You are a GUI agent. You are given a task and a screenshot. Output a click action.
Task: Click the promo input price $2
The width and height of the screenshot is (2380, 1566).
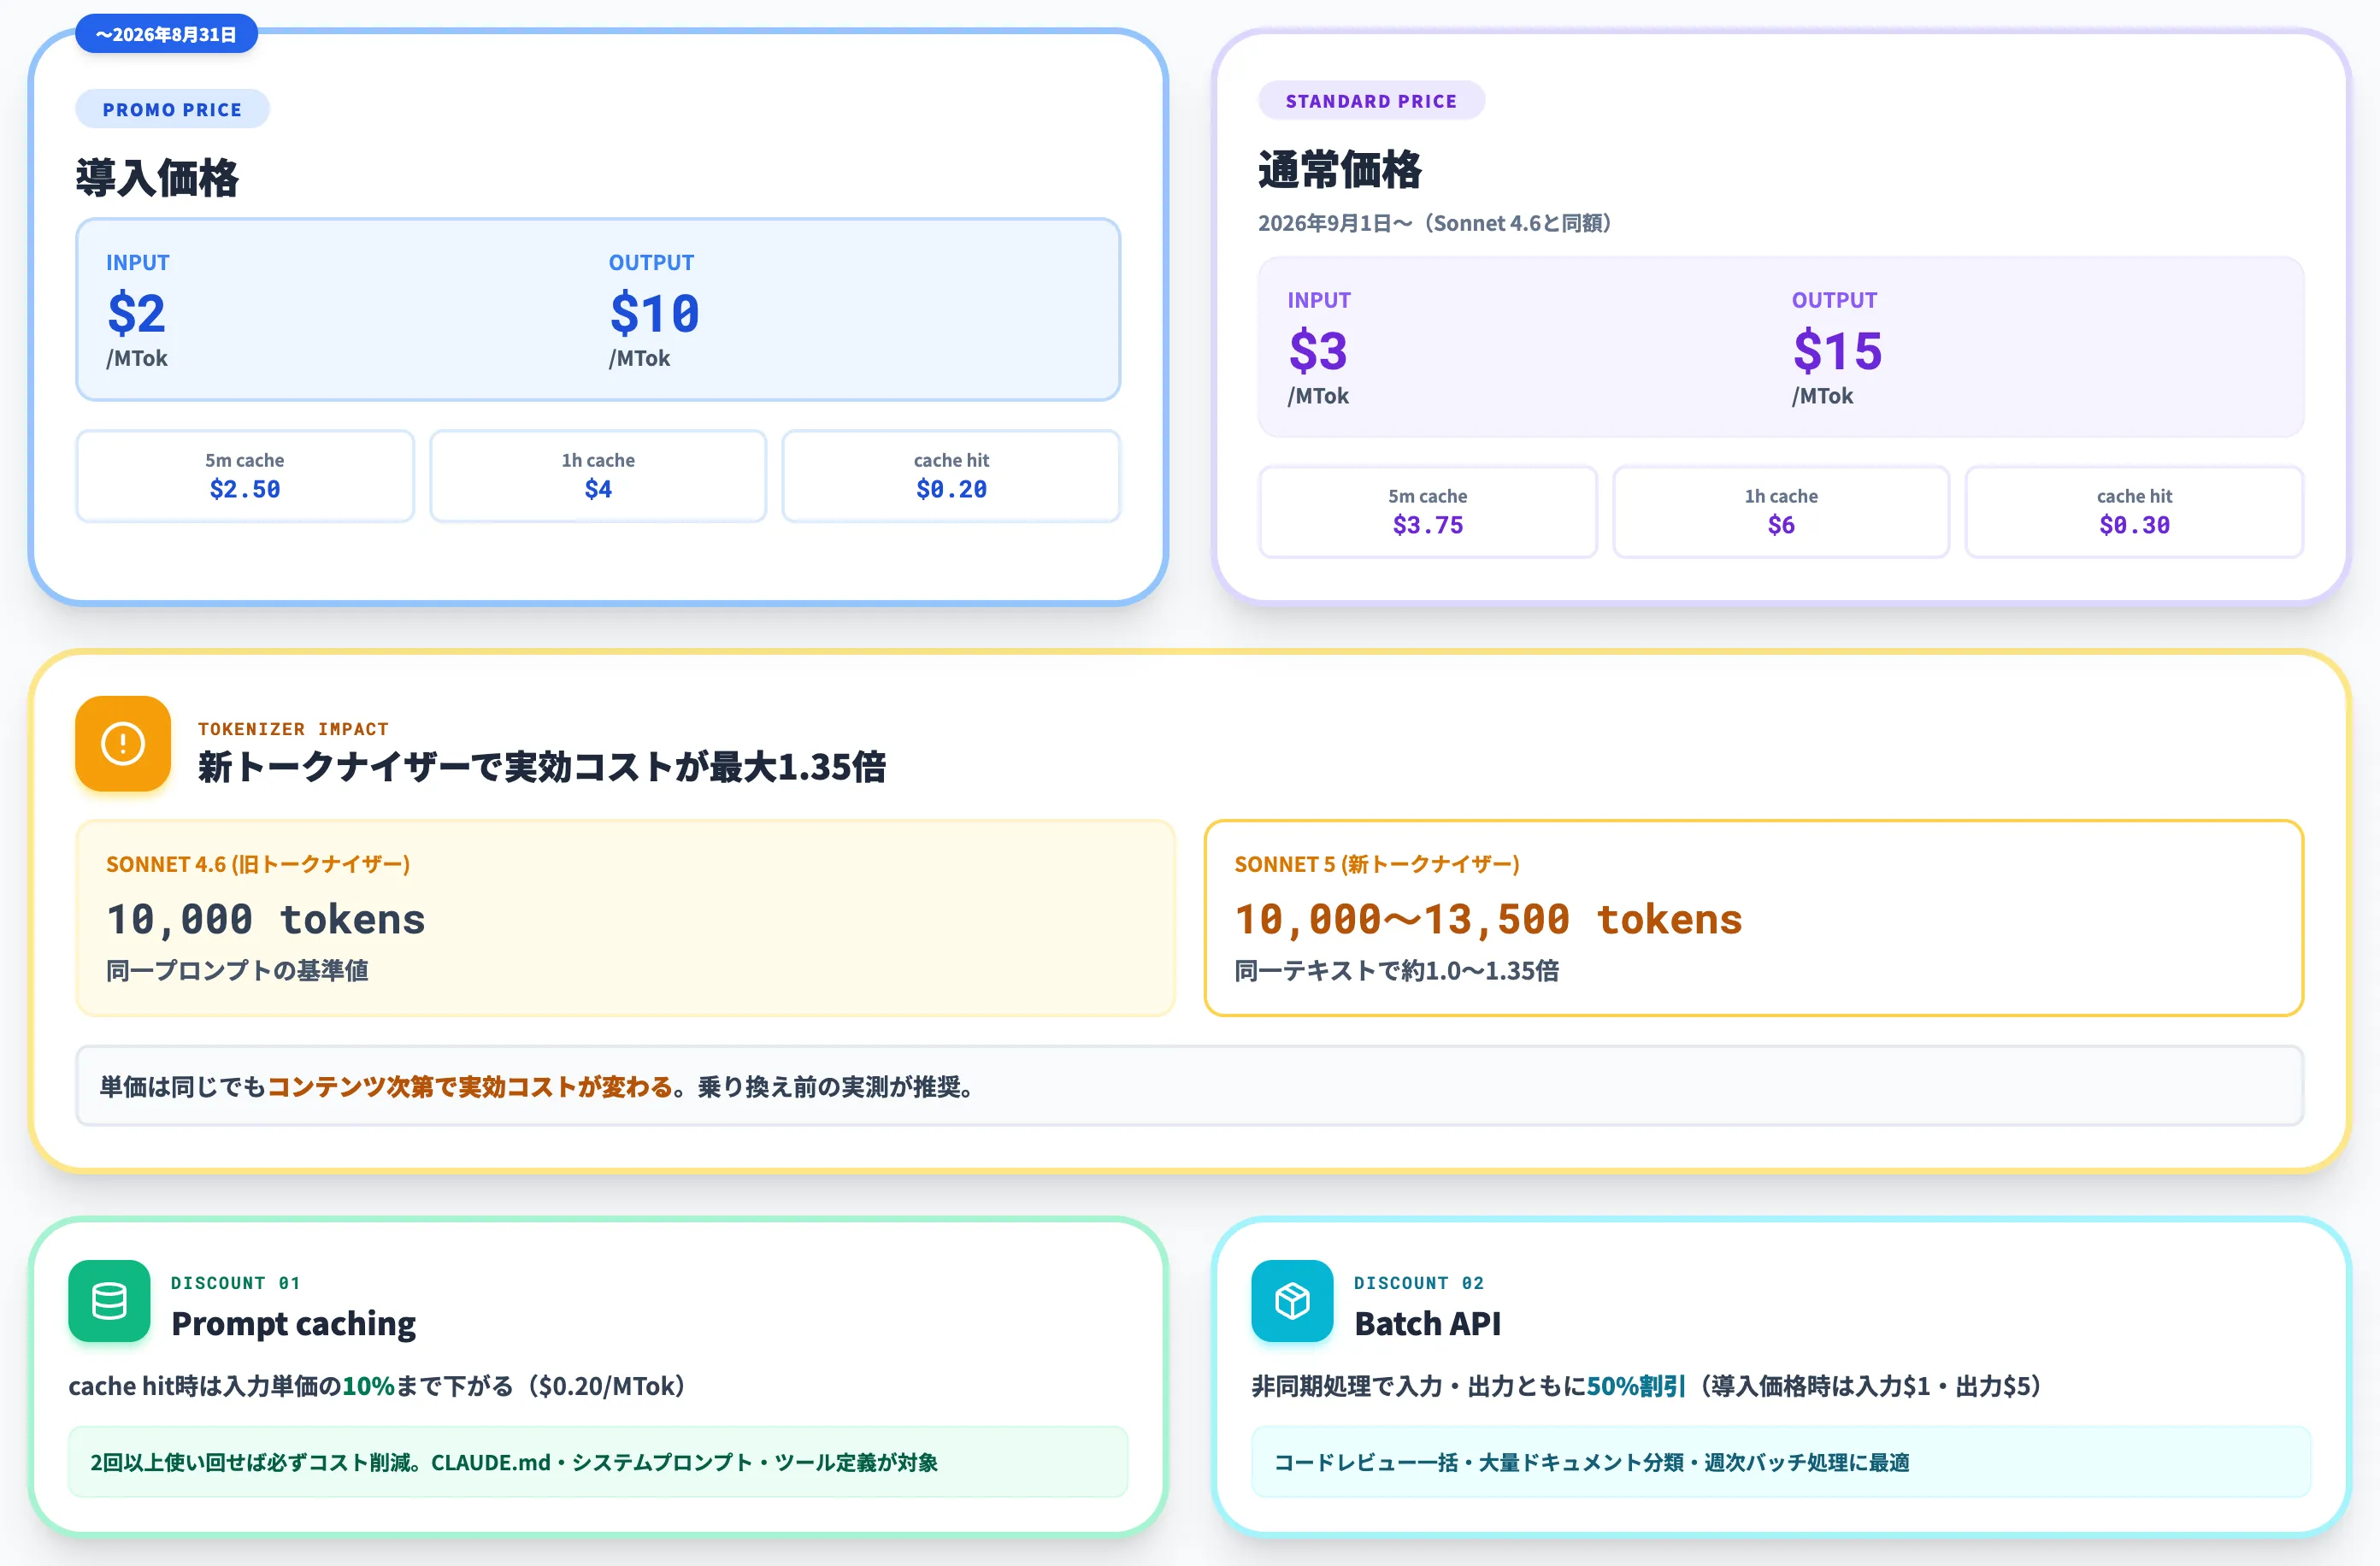136,313
